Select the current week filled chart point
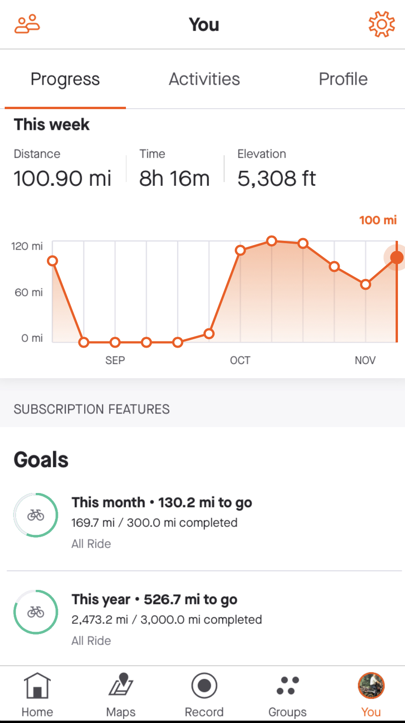The image size is (405, 723). click(397, 257)
